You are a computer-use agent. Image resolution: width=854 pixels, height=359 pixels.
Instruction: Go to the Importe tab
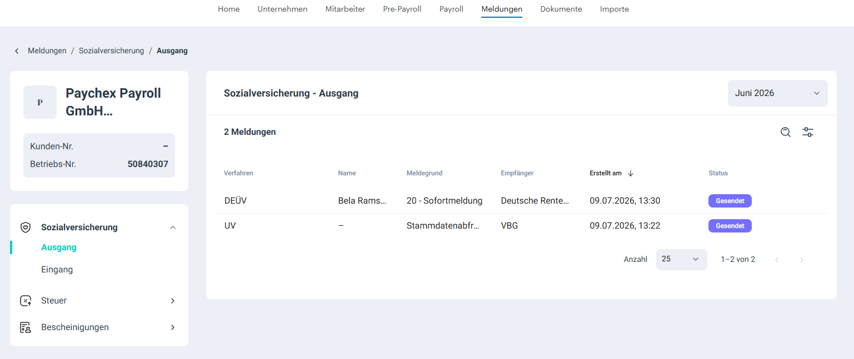[x=615, y=9]
